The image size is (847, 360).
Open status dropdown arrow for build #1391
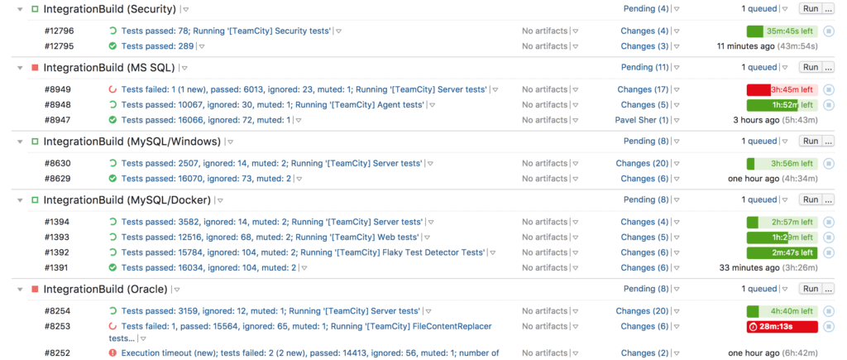click(x=304, y=268)
